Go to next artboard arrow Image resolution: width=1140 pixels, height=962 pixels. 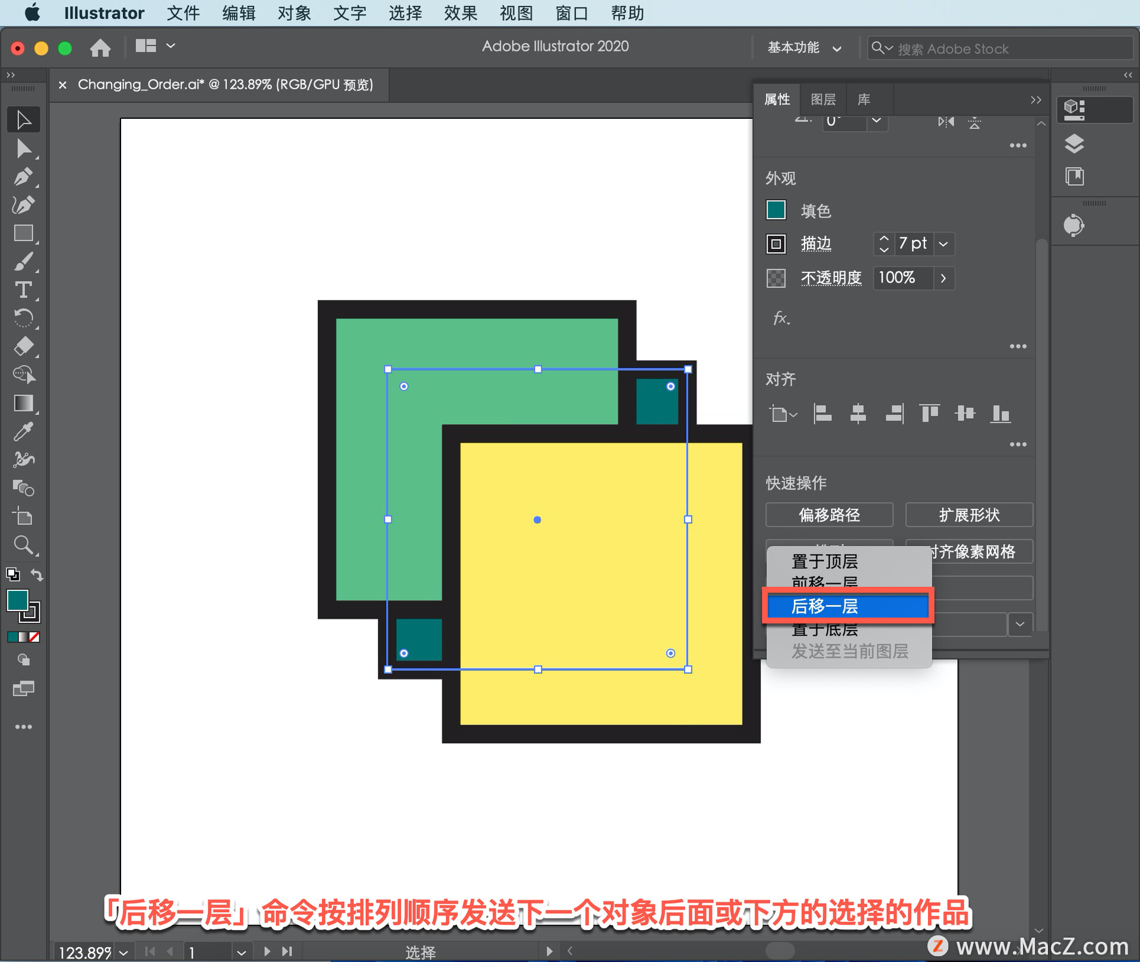(x=267, y=951)
